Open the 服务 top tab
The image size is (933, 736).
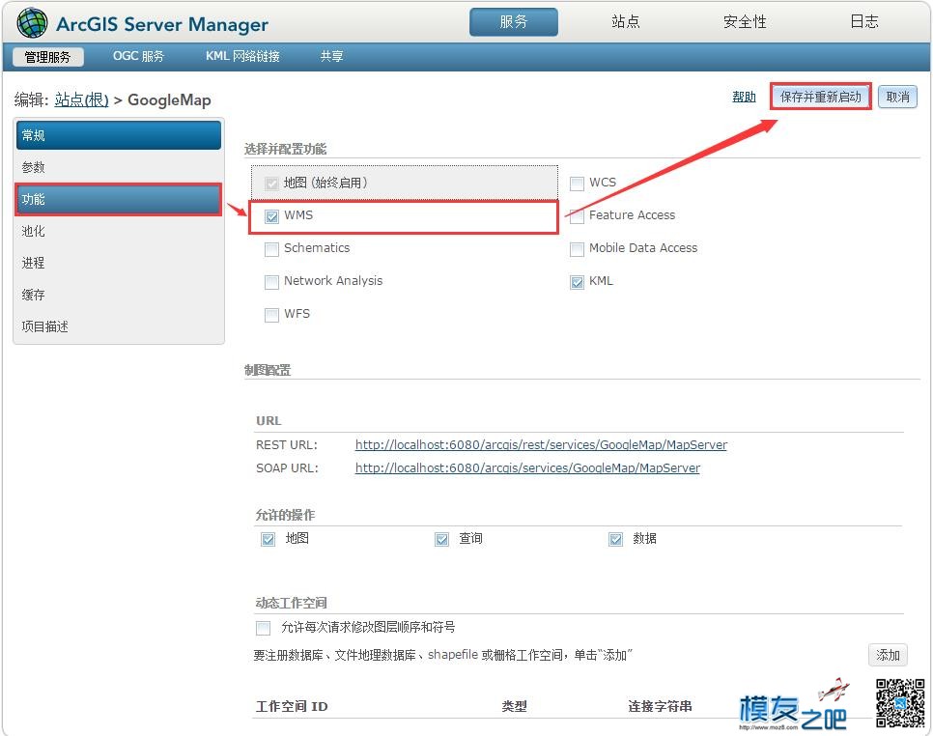(514, 22)
